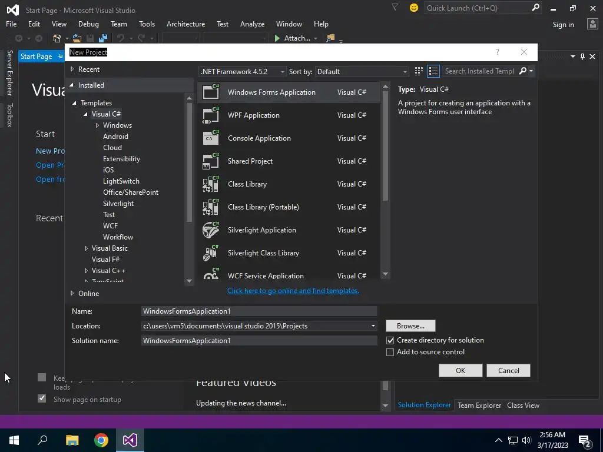
Task: Expand the Visual Basic tree node
Action: pos(86,248)
